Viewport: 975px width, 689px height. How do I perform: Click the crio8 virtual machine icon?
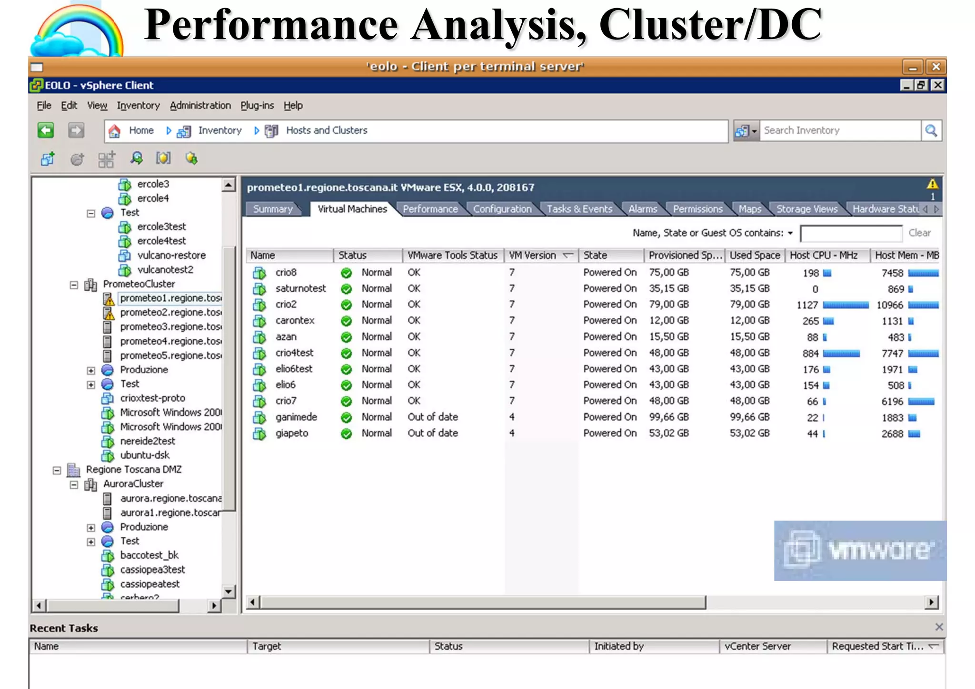pos(259,273)
